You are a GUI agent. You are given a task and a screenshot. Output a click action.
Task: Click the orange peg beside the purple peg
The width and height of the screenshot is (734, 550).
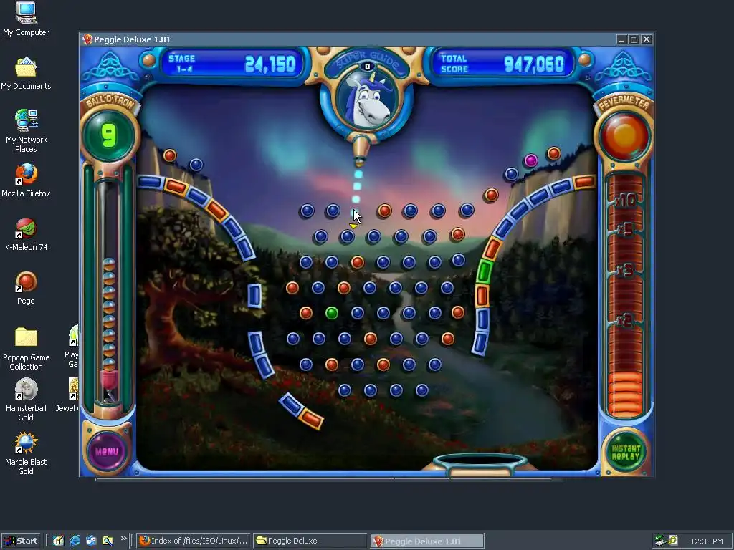[553, 153]
